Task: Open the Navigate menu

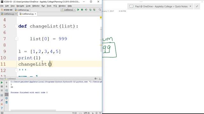Action: [x=20, y=6]
